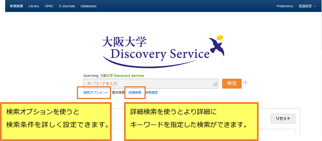Screen dimensions: 322x141
Task: Open the search help question-mark icon
Action: (245, 82)
